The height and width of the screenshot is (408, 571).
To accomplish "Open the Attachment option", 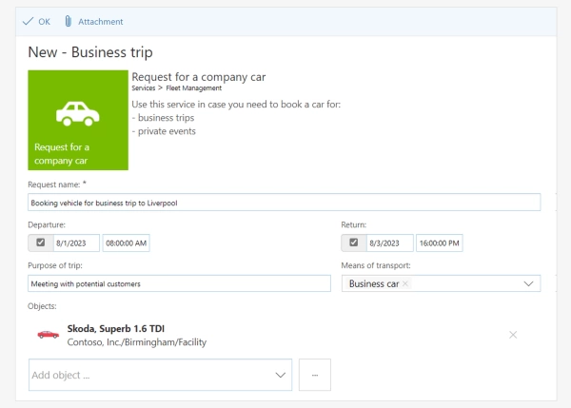I will pyautogui.click(x=93, y=22).
